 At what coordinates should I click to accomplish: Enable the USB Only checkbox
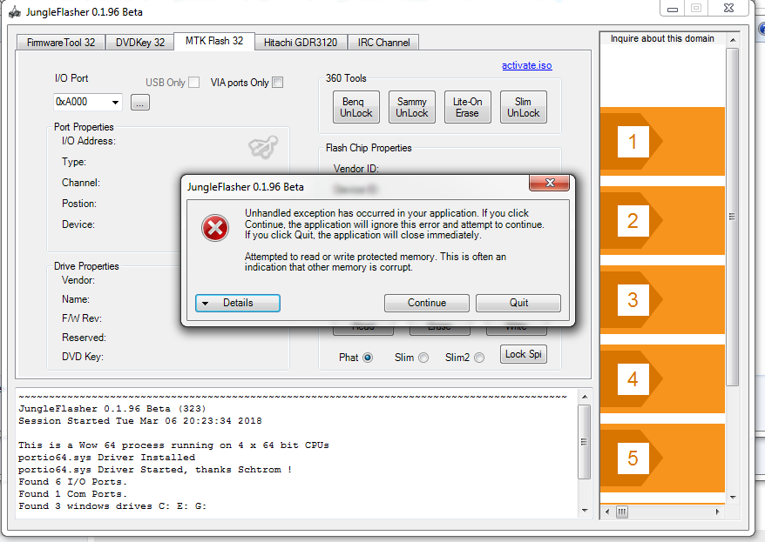[193, 83]
